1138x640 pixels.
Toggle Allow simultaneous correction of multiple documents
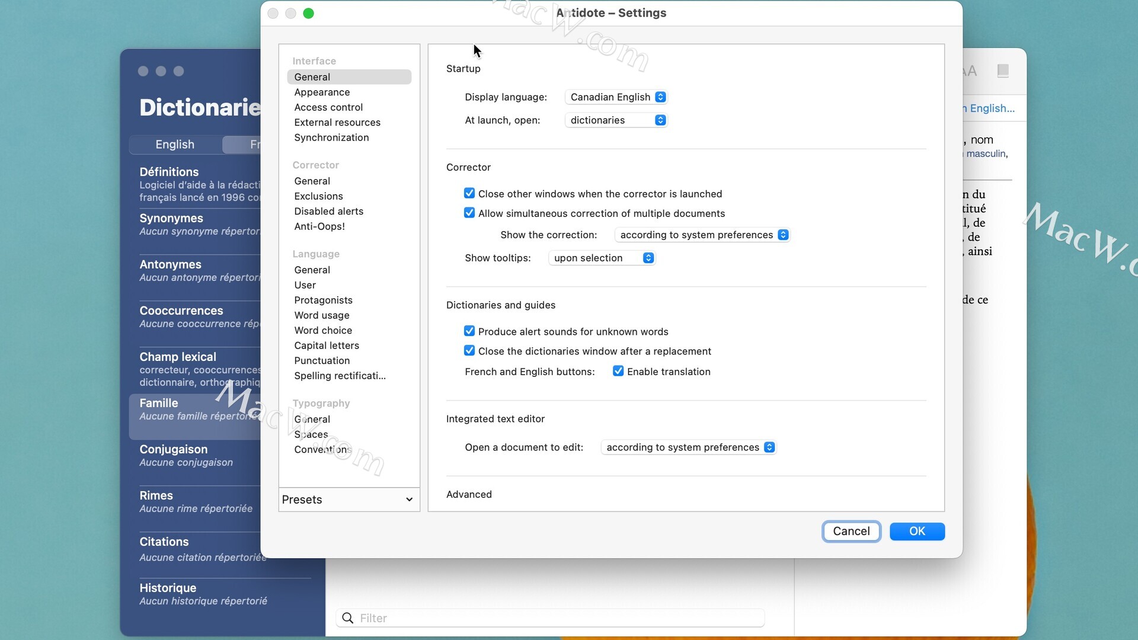[469, 213]
